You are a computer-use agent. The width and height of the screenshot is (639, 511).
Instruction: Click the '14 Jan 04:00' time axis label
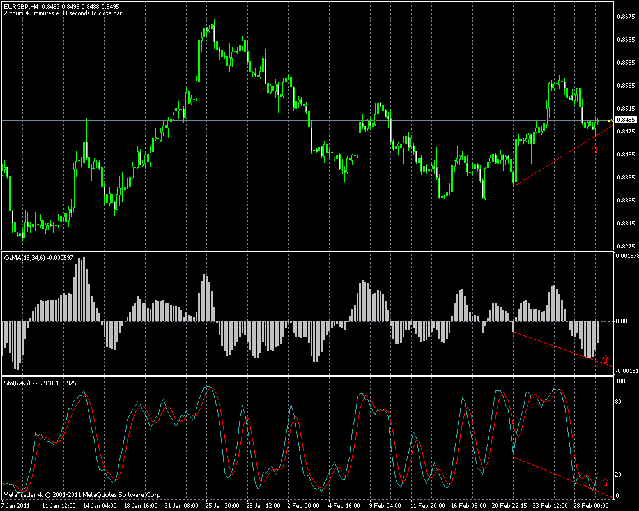pos(100,506)
